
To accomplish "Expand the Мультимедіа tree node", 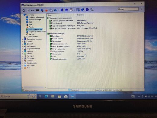I will [x=22, y=47].
